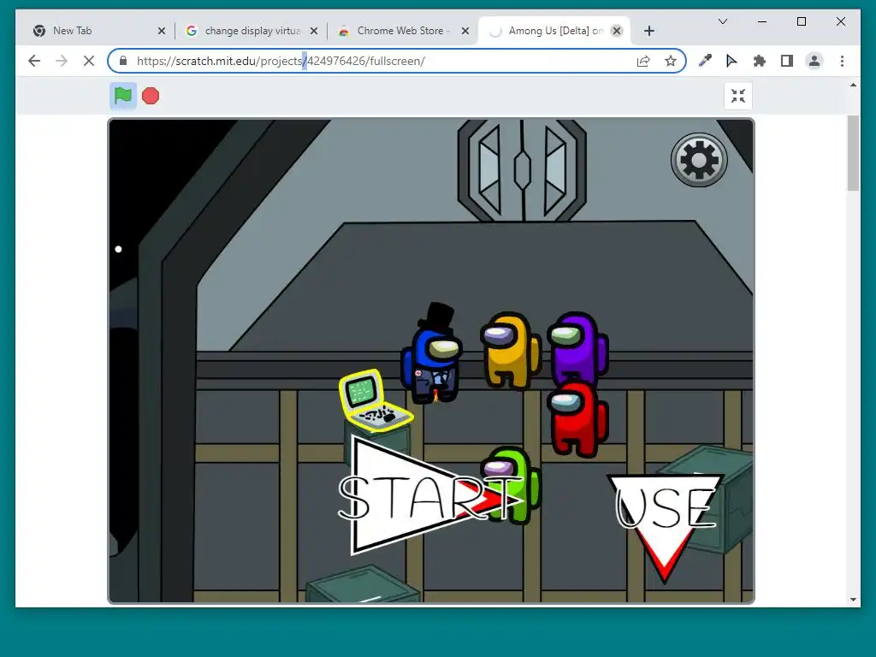Click the highlighted laptop in game
The image size is (876, 657).
pyautogui.click(x=375, y=401)
